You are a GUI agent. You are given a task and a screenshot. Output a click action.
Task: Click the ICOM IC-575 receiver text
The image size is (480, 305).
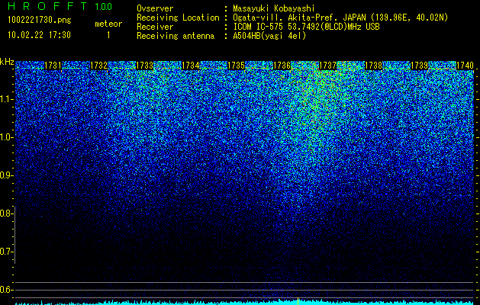coord(306,27)
